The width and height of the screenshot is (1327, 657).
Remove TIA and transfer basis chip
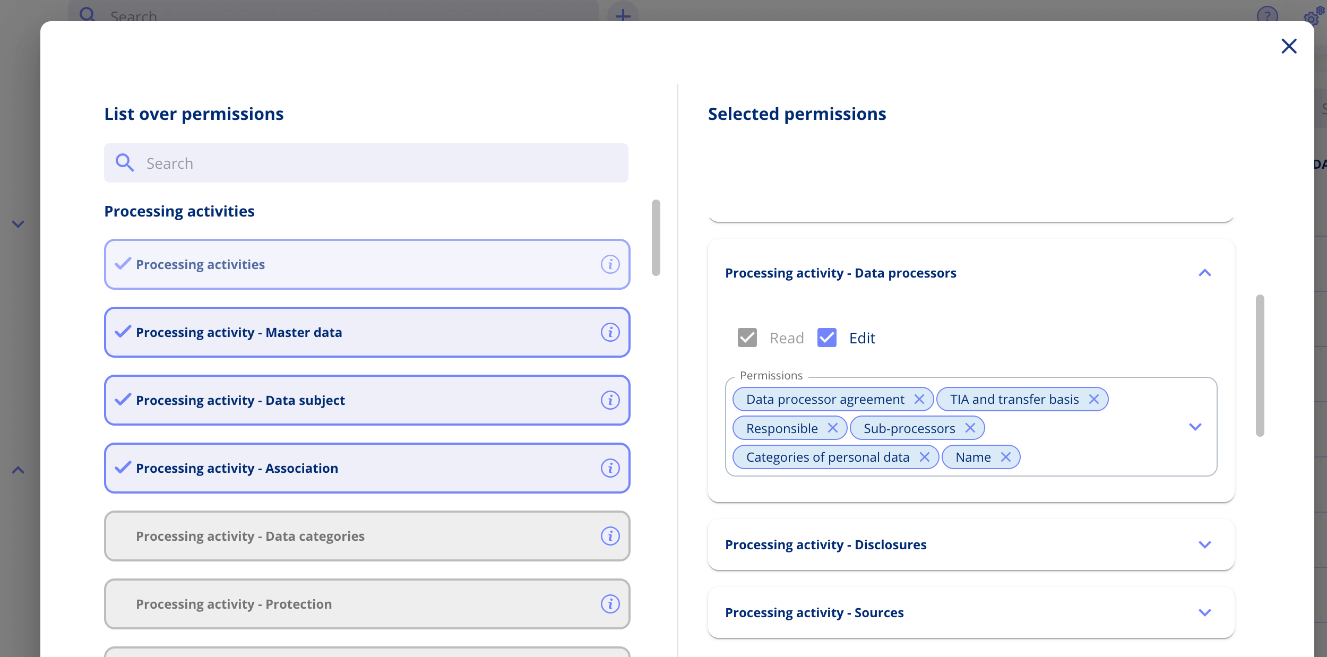point(1094,399)
